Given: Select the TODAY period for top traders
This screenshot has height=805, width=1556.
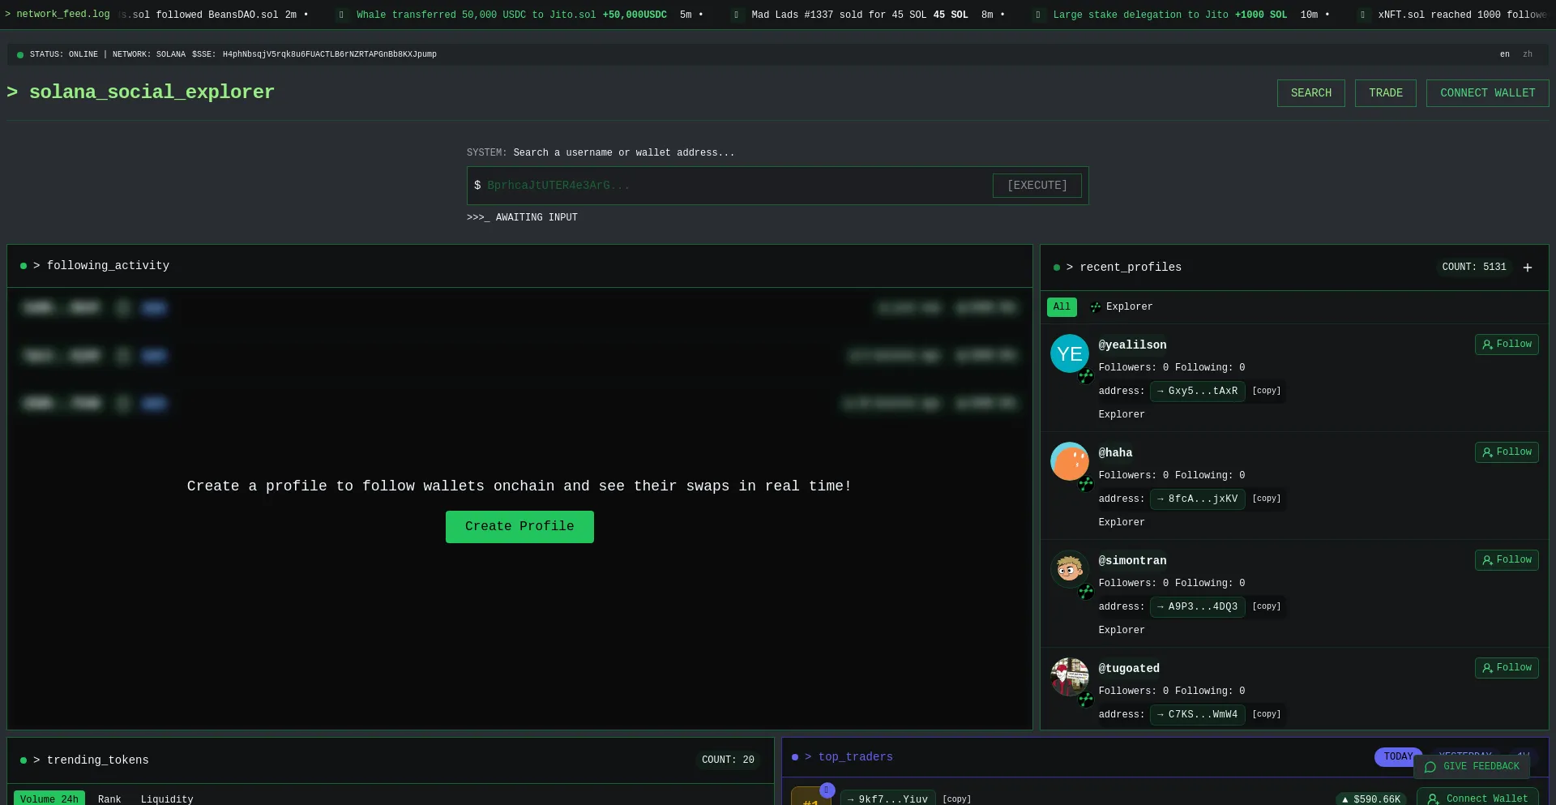Looking at the screenshot, I should coord(1397,757).
